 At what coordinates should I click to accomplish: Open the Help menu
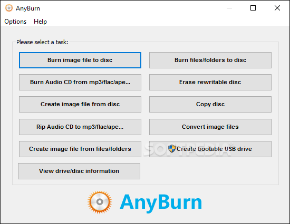click(40, 22)
